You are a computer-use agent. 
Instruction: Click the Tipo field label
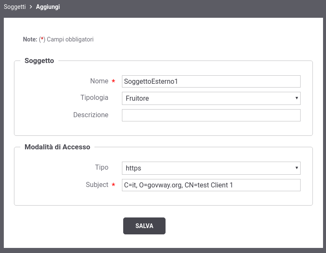[x=102, y=168]
